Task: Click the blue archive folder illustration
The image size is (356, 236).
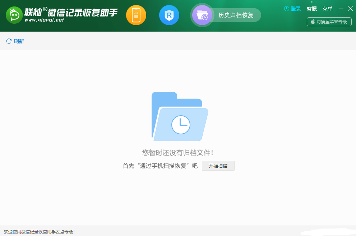Action: (x=180, y=116)
